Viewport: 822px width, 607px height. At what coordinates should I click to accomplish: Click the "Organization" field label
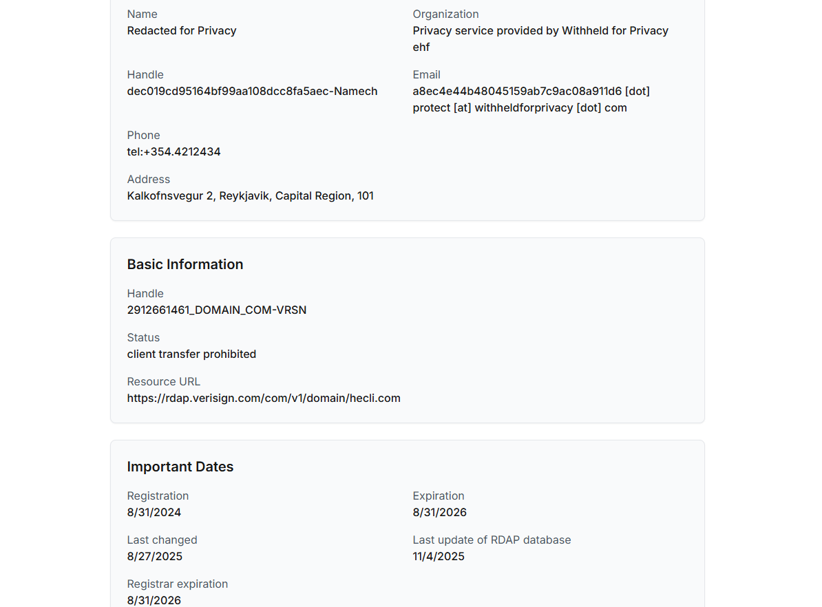click(x=445, y=14)
